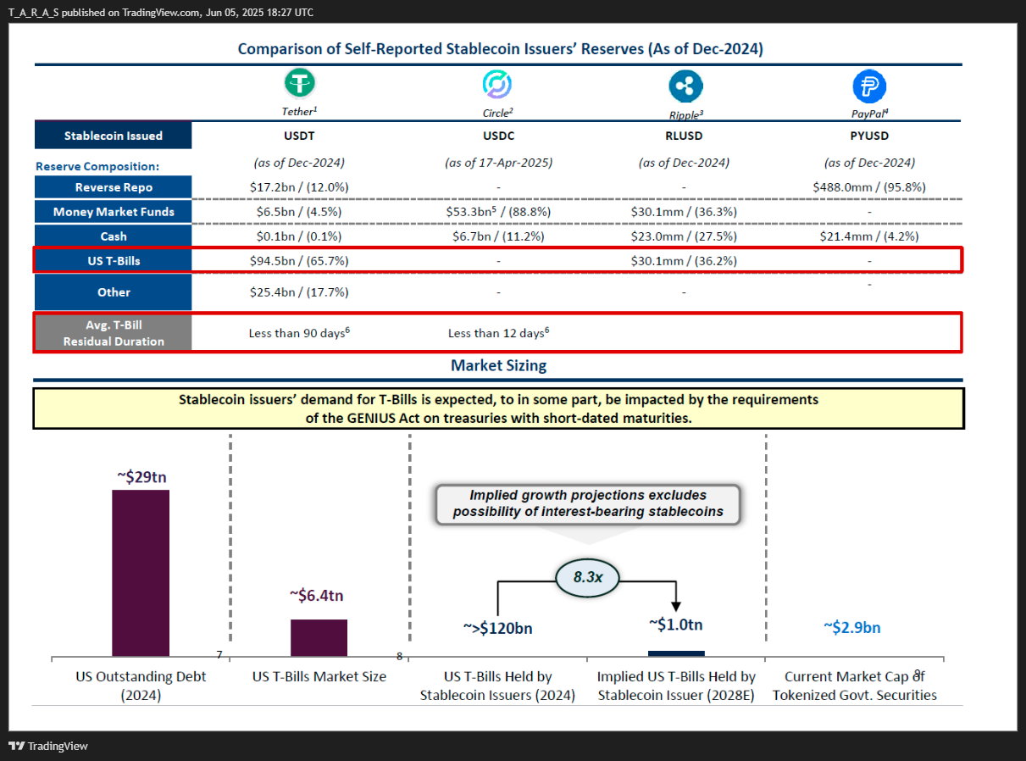Image resolution: width=1026 pixels, height=761 pixels.
Task: Click the '~$6.4tn' bar label
Action: click(x=316, y=596)
